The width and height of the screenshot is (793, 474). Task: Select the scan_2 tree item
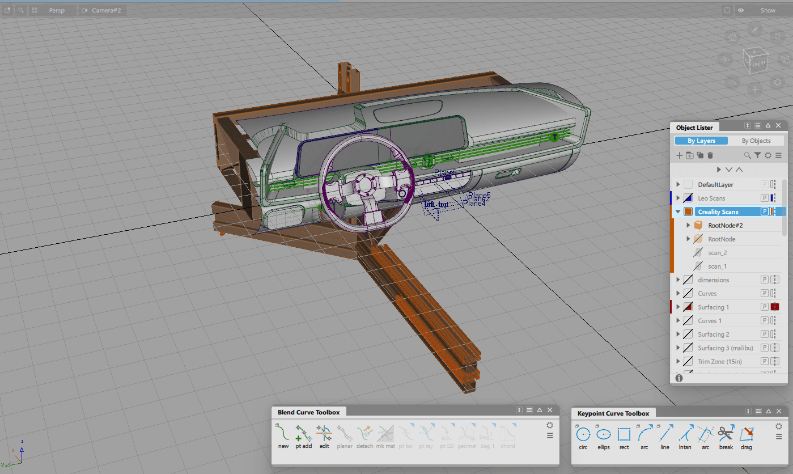point(717,252)
